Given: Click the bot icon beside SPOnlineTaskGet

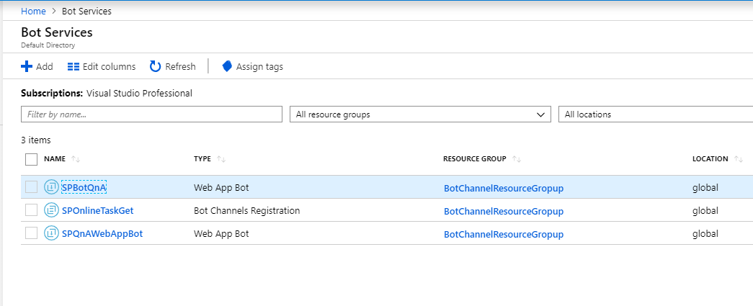Looking at the screenshot, I should point(51,210).
